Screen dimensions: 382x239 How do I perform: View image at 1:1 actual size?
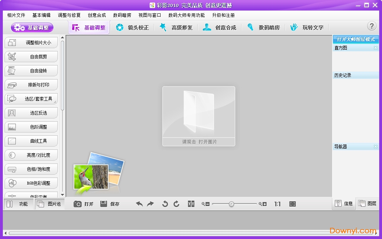[277, 204]
